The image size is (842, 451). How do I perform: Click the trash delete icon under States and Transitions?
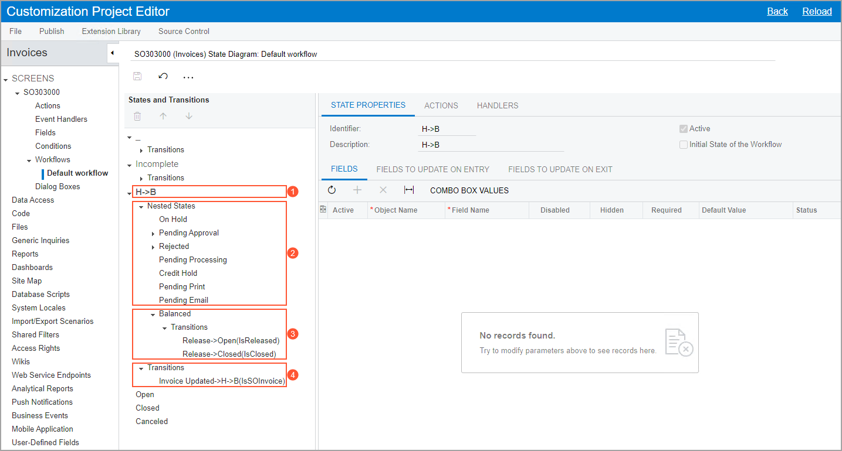(137, 117)
